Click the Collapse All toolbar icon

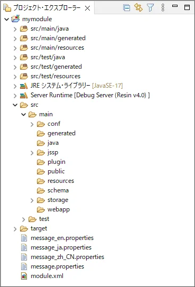126,8
